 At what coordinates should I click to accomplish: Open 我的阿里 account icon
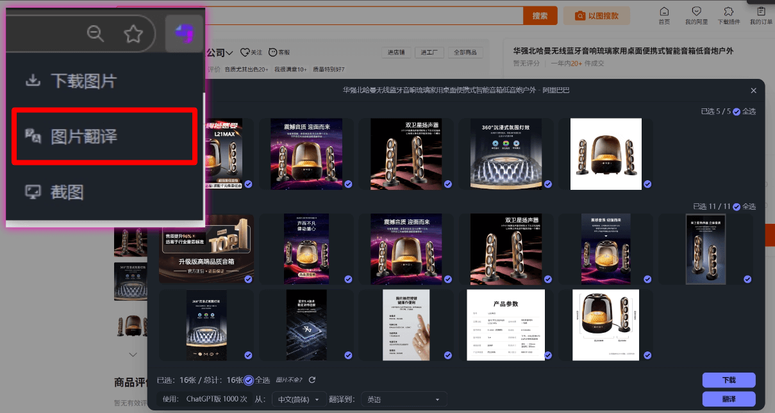[696, 16]
